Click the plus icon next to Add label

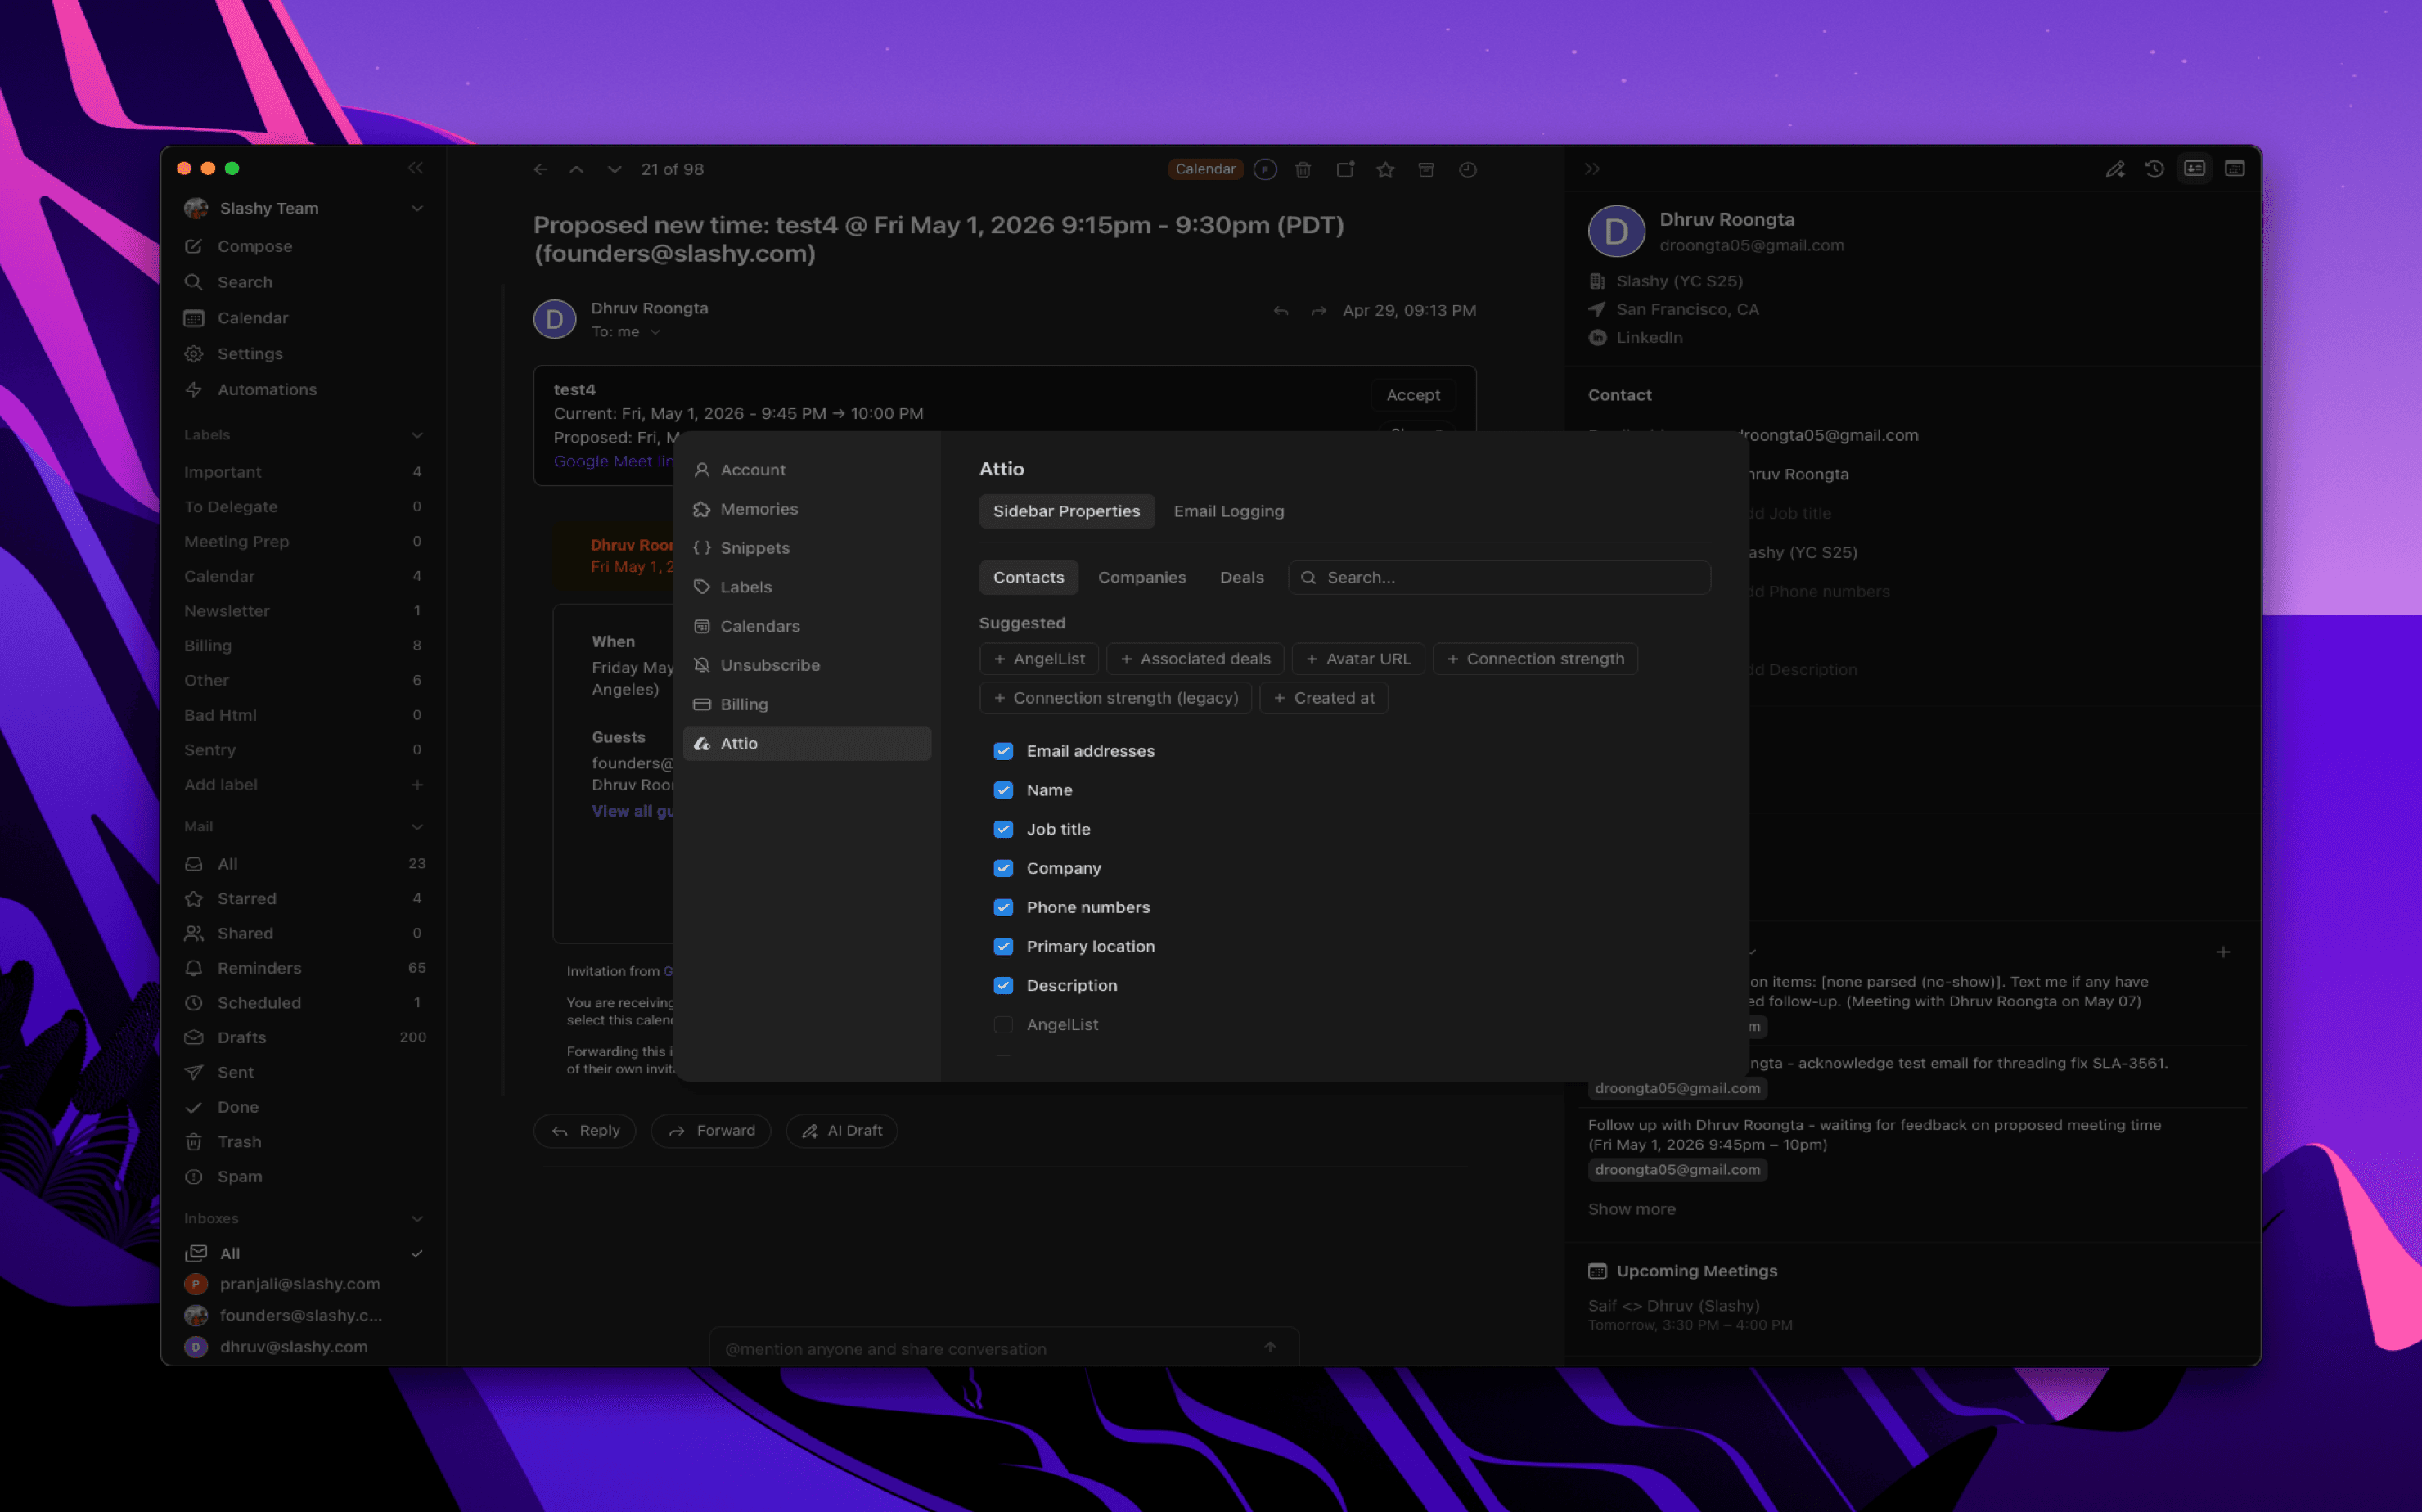417,785
